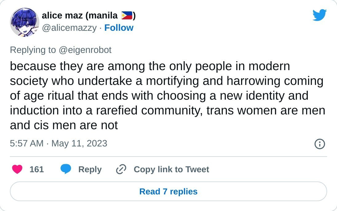Click the last tweet line "and cis men are not"
Image resolution: width=337 pixels, height=211 pixels.
pos(64,125)
